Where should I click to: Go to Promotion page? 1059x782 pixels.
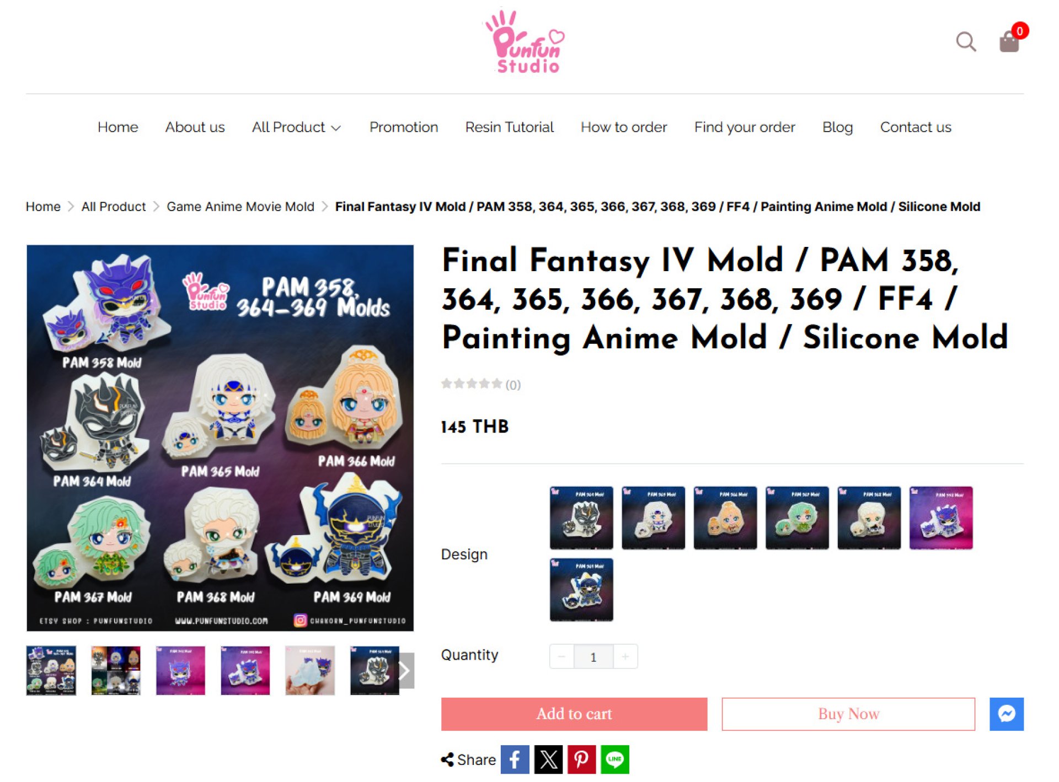tap(404, 127)
